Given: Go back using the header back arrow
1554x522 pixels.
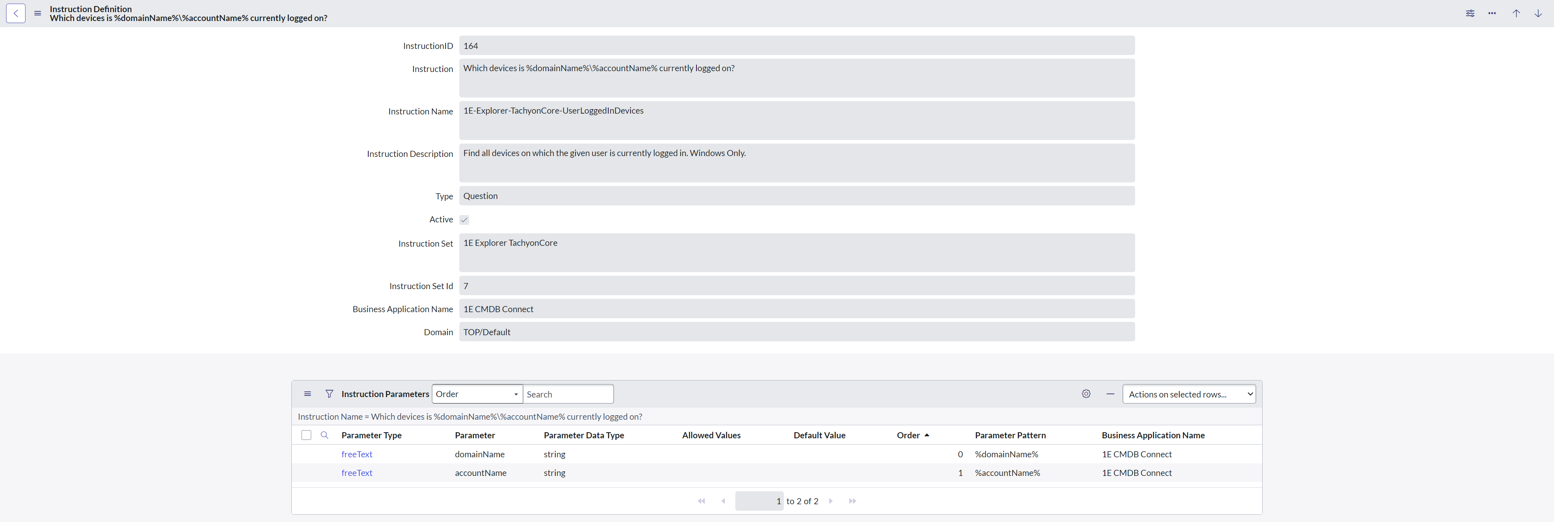Looking at the screenshot, I should point(16,13).
